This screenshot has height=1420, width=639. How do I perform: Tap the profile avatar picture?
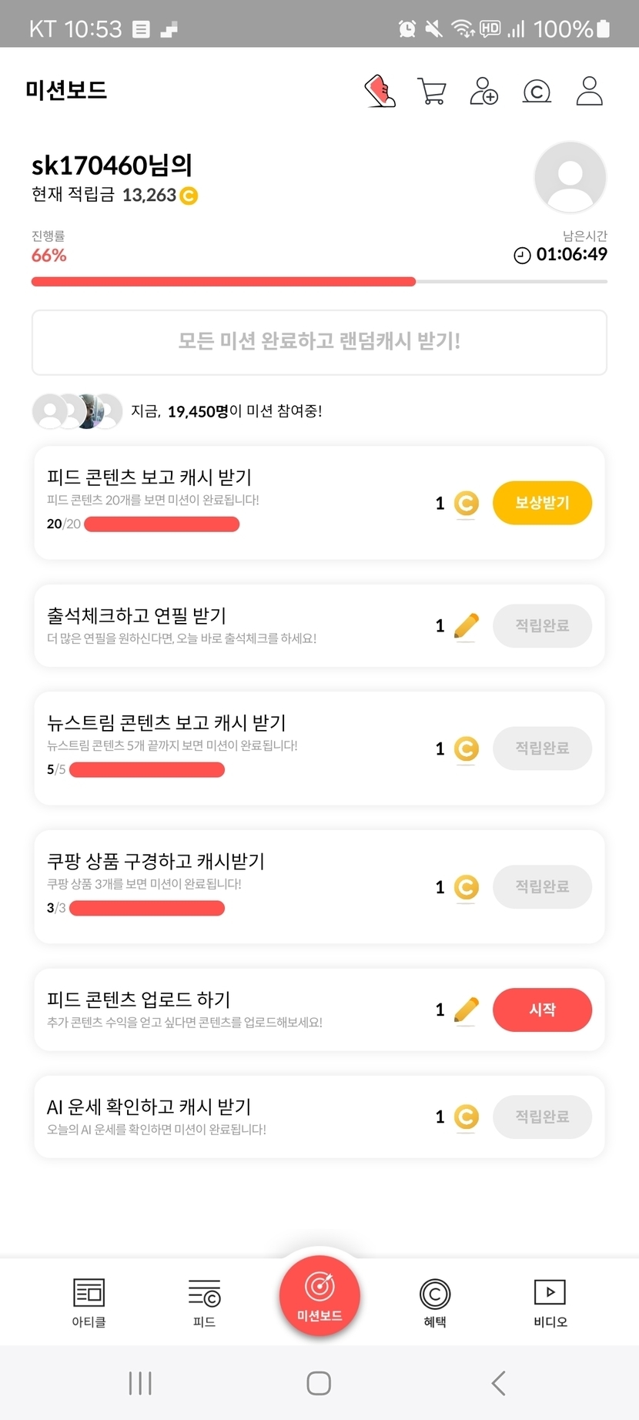point(570,177)
